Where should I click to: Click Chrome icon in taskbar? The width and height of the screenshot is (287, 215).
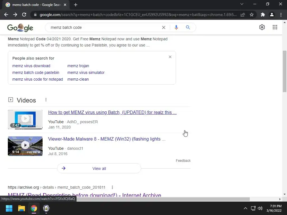click(34, 208)
